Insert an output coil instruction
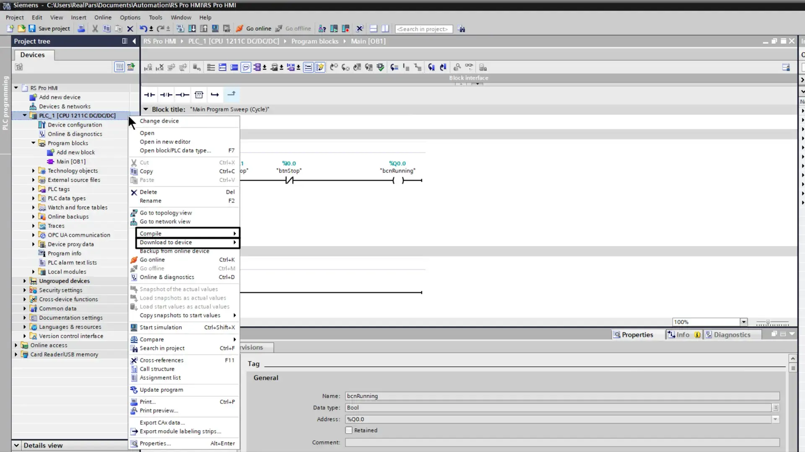This screenshot has width=805, height=452. coord(182,95)
